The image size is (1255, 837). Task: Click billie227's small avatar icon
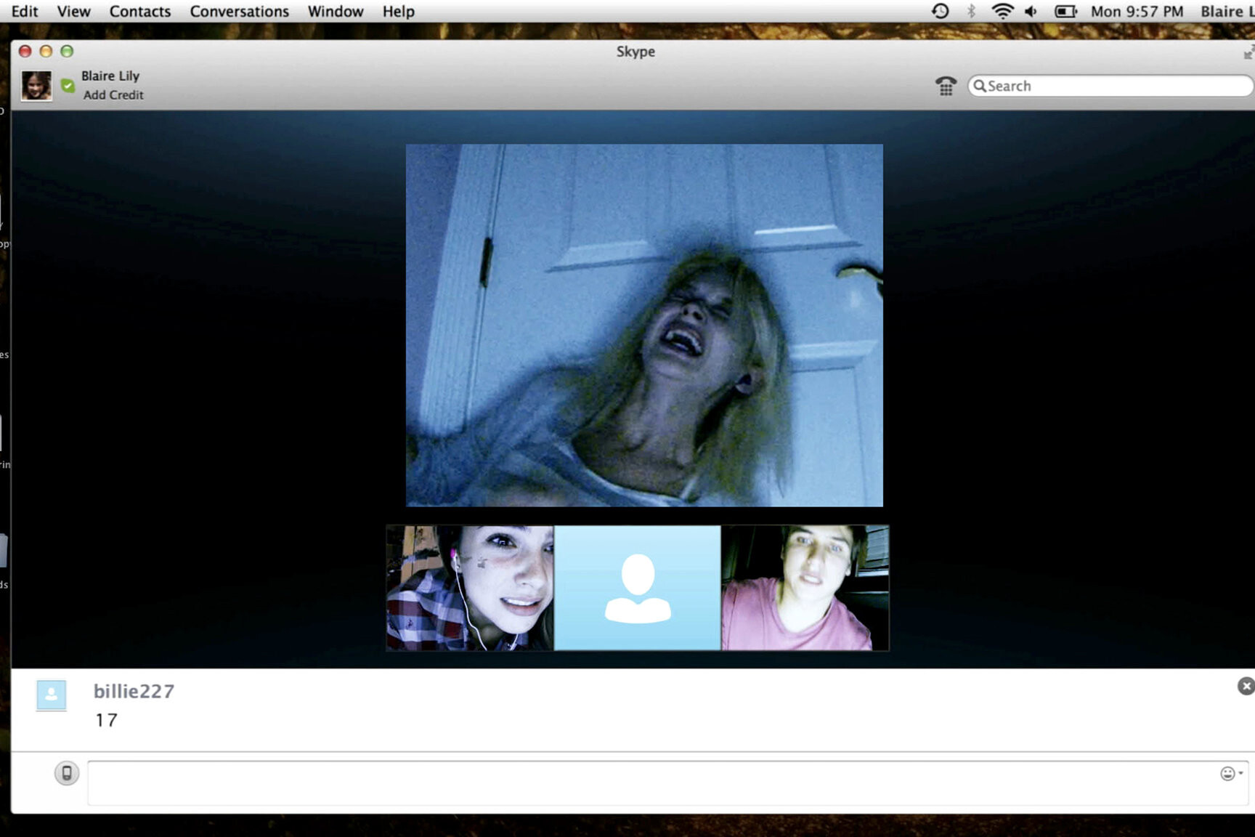click(52, 695)
